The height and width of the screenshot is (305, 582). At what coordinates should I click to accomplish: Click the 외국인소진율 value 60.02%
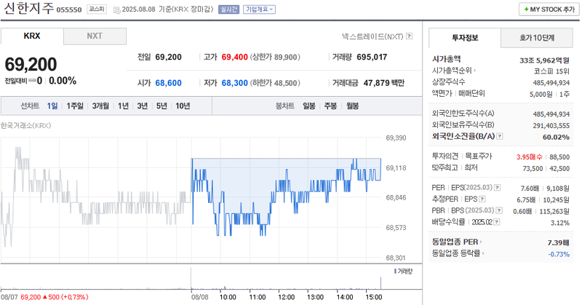click(x=556, y=137)
